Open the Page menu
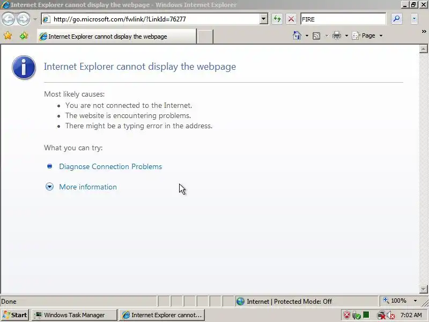Screen dimensions: 429x322 367,35
